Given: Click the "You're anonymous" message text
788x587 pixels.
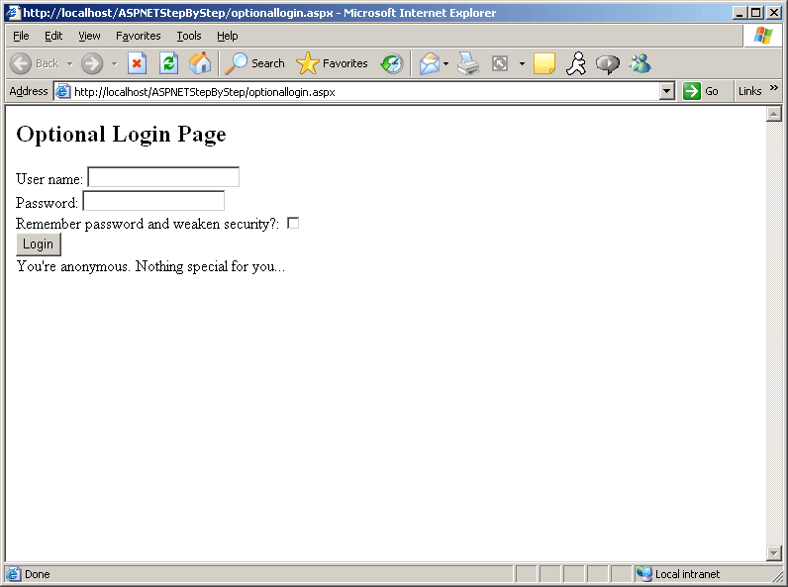Looking at the screenshot, I should pyautogui.click(x=150, y=266).
